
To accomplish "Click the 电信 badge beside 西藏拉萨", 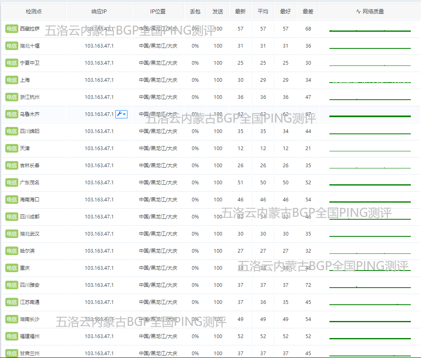I will pos(12,29).
